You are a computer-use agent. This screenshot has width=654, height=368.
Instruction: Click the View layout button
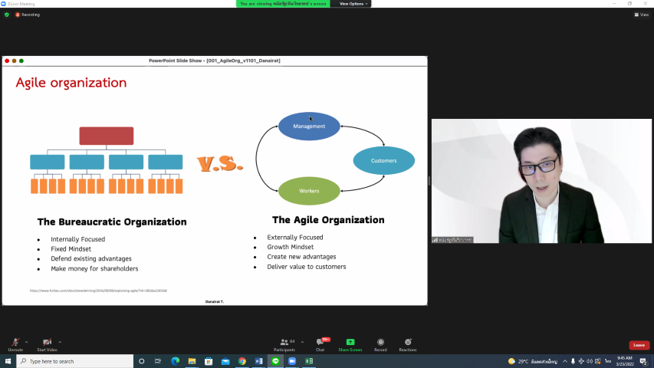tap(641, 15)
